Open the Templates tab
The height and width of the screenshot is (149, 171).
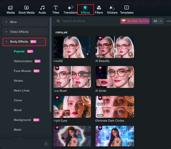tap(127, 10)
